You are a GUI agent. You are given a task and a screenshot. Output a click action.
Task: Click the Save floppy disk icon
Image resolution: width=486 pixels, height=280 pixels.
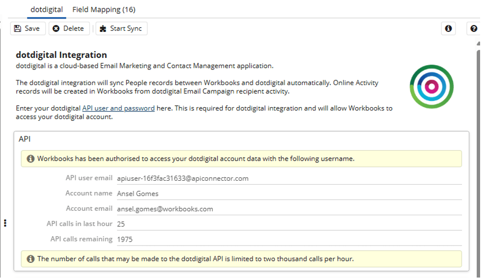pos(18,28)
